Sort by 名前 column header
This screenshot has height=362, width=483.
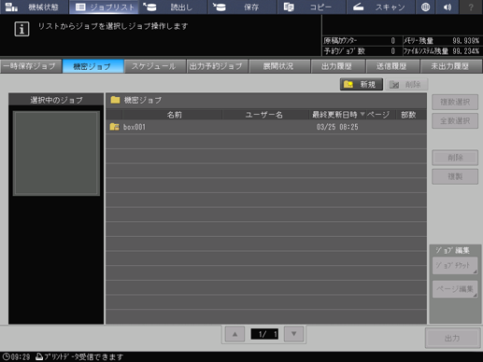(x=173, y=115)
